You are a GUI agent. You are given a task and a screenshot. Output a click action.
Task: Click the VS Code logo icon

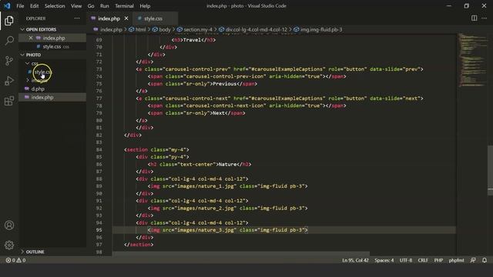tap(7, 5)
